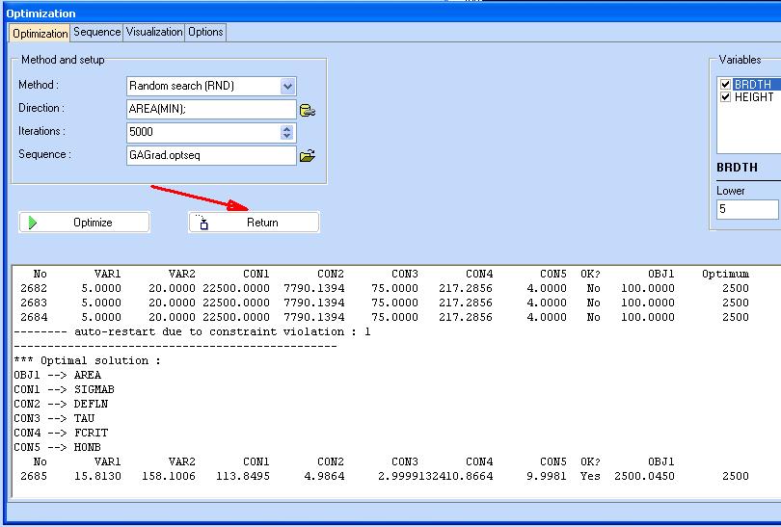Expand the Method dropdown list
Viewport: 781px width, 527px height.
pyautogui.click(x=287, y=86)
